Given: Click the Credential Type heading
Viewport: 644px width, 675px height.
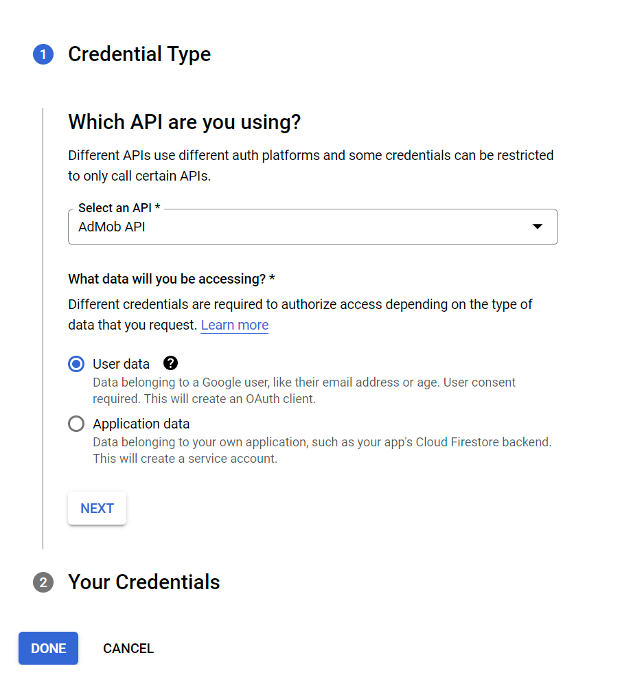Looking at the screenshot, I should 139,54.
